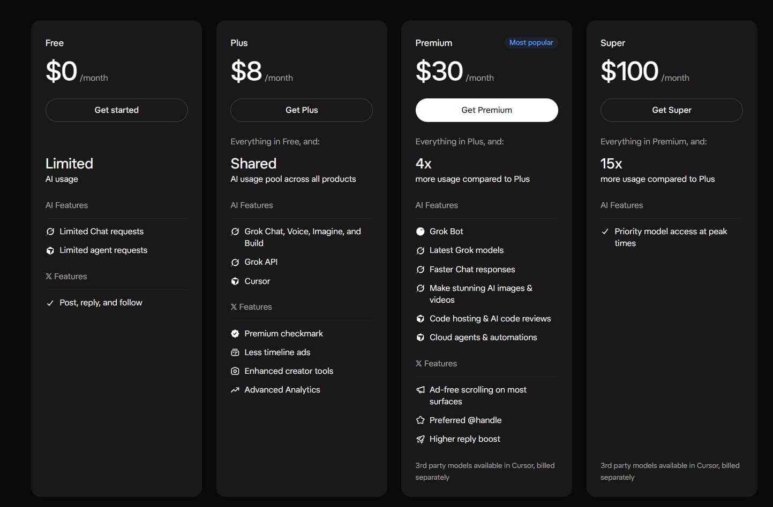Image resolution: width=773 pixels, height=507 pixels.
Task: Click icon beside Latest Grok models
Action: coord(421,250)
